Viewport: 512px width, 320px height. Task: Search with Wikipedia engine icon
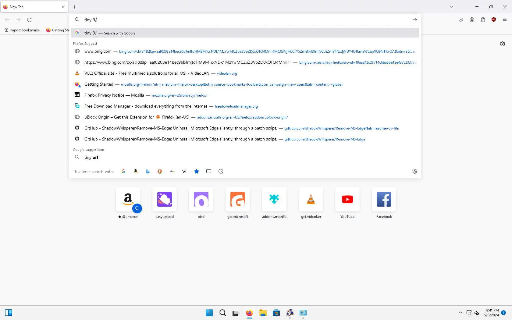[x=184, y=171]
